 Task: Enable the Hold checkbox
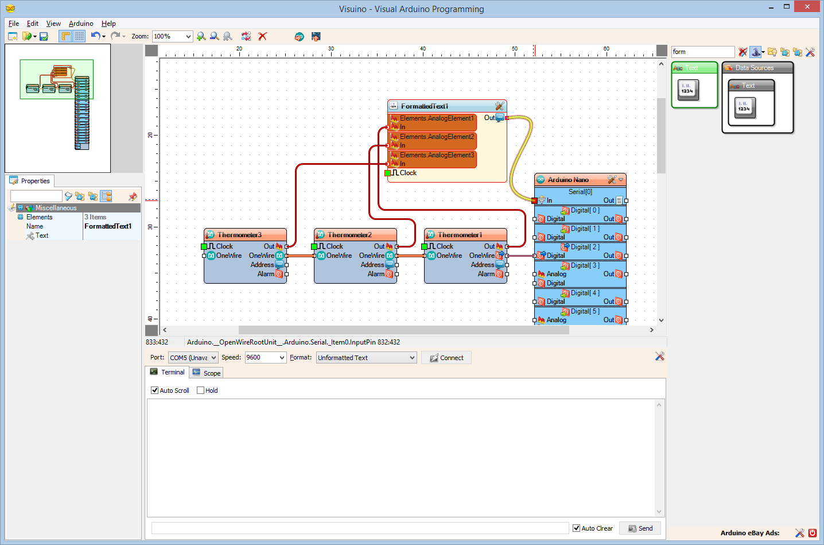[200, 391]
